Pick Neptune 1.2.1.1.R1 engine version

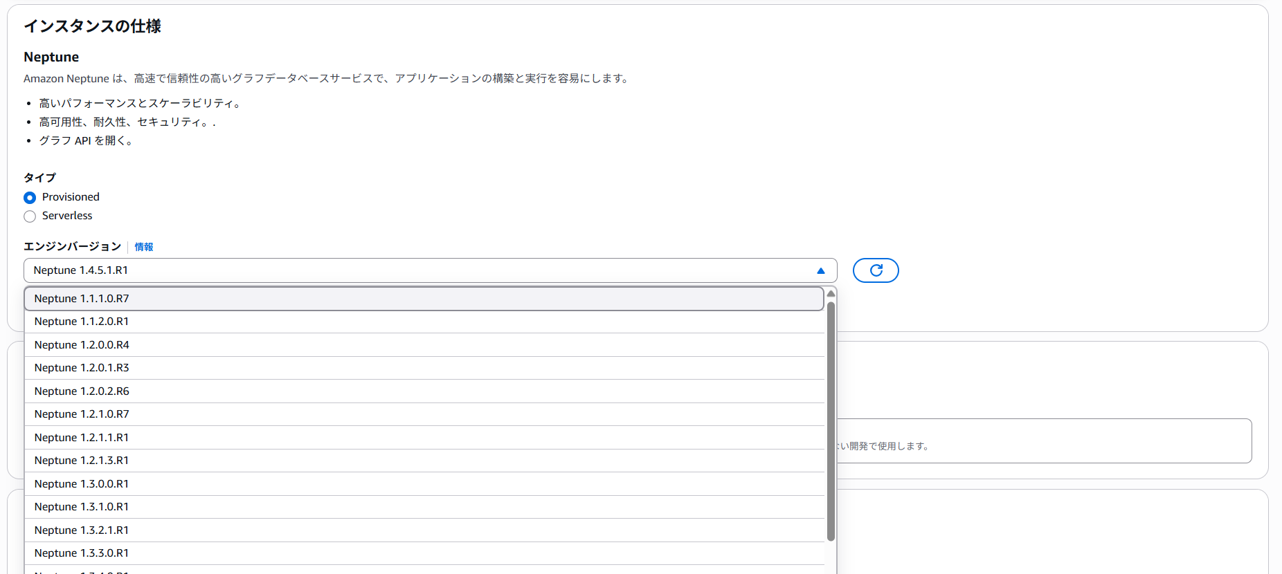click(x=424, y=438)
